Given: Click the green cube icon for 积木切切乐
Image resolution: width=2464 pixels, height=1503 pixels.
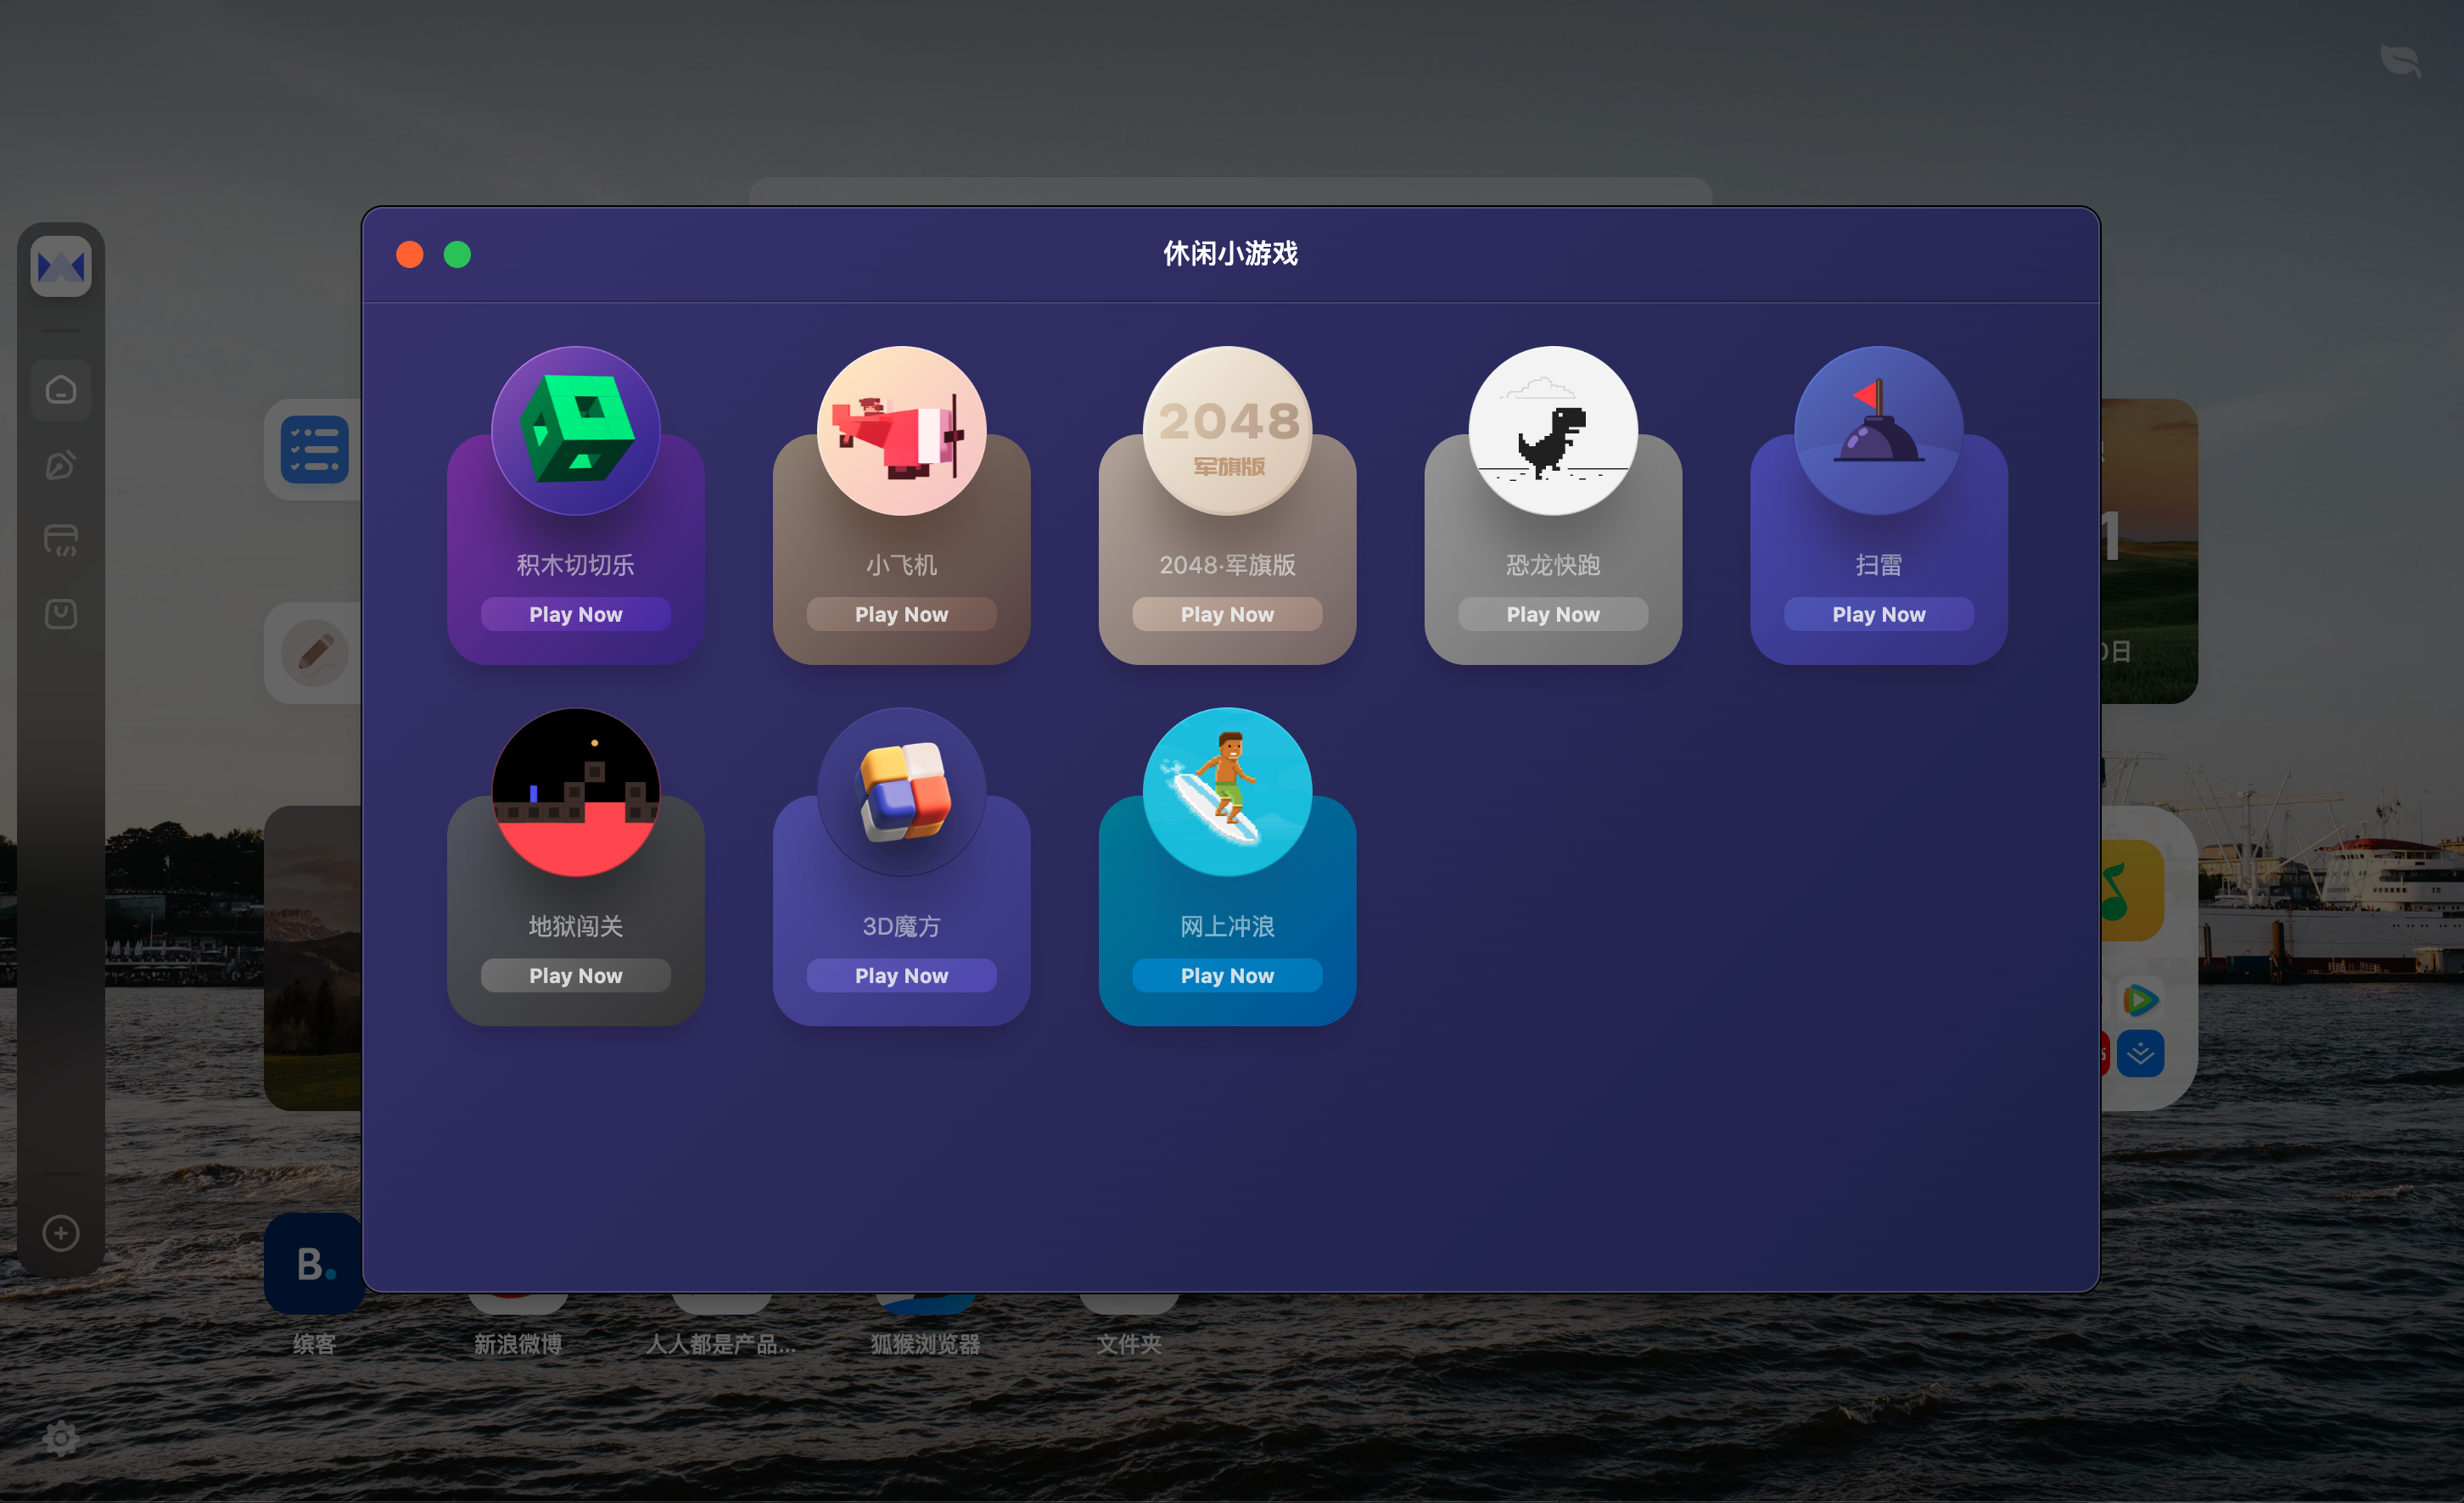Looking at the screenshot, I should point(575,431).
